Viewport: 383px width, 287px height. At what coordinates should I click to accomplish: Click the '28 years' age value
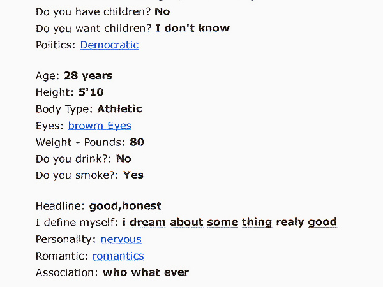(x=88, y=76)
